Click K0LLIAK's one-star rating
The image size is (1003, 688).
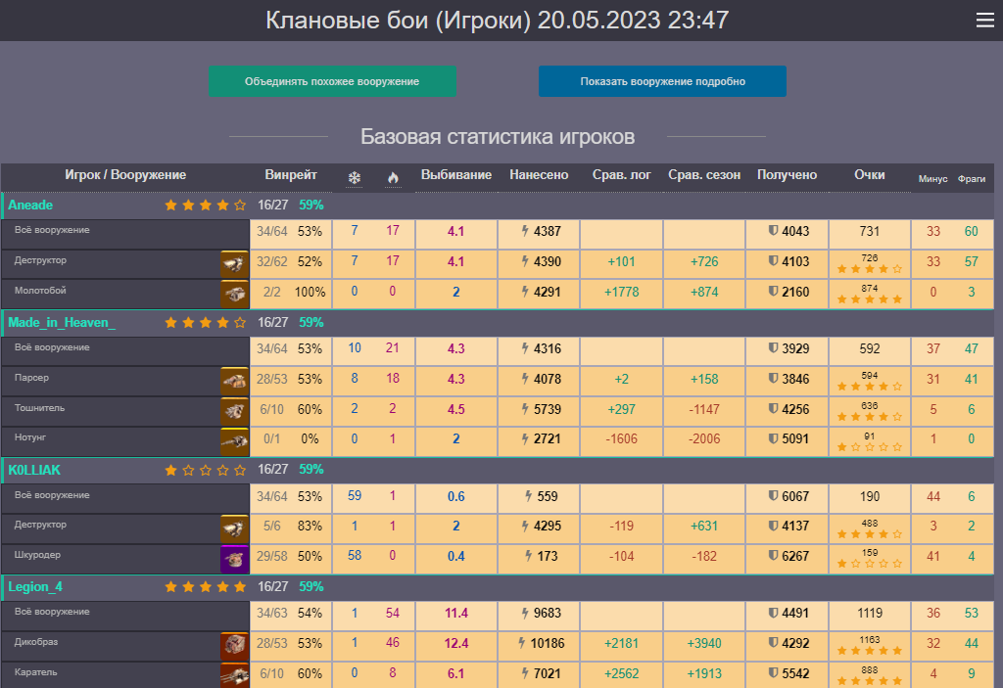(205, 471)
